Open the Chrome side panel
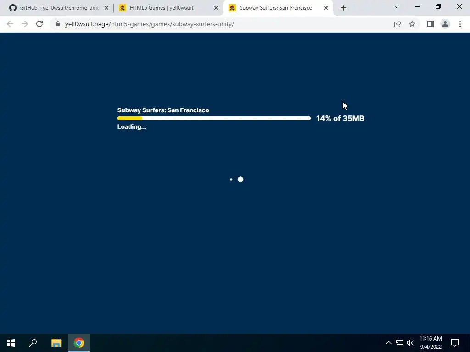This screenshot has height=352, width=470. (x=431, y=24)
